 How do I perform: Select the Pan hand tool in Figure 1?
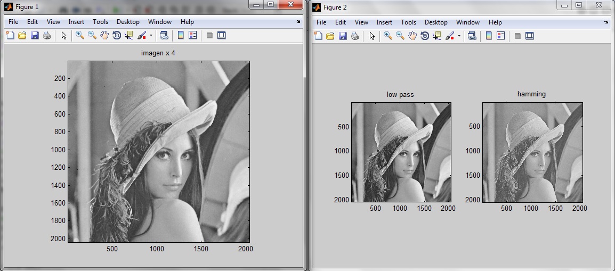tap(104, 36)
